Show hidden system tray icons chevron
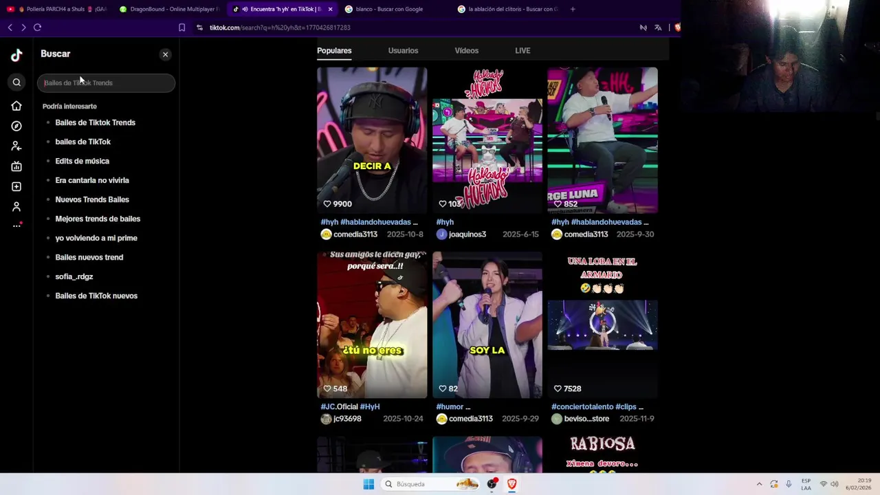This screenshot has width=880, height=495. [759, 484]
